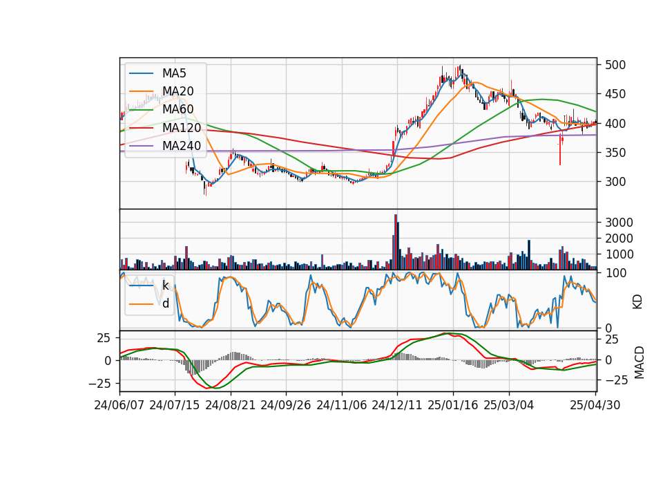
Task: Click the 400 price axis label
Action: 615,124
